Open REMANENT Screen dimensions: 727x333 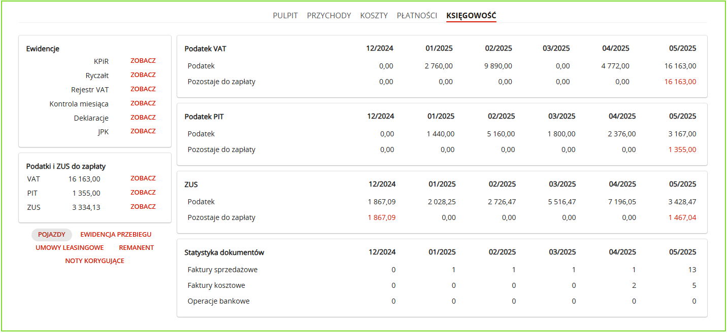pos(137,248)
